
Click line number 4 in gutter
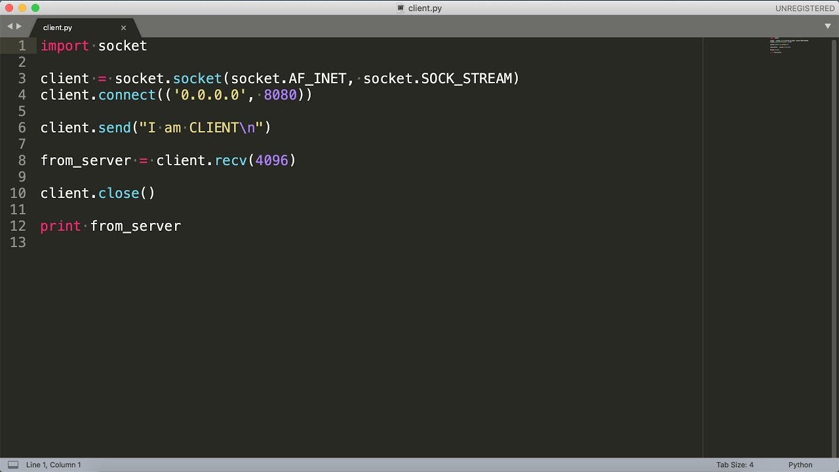coord(22,95)
